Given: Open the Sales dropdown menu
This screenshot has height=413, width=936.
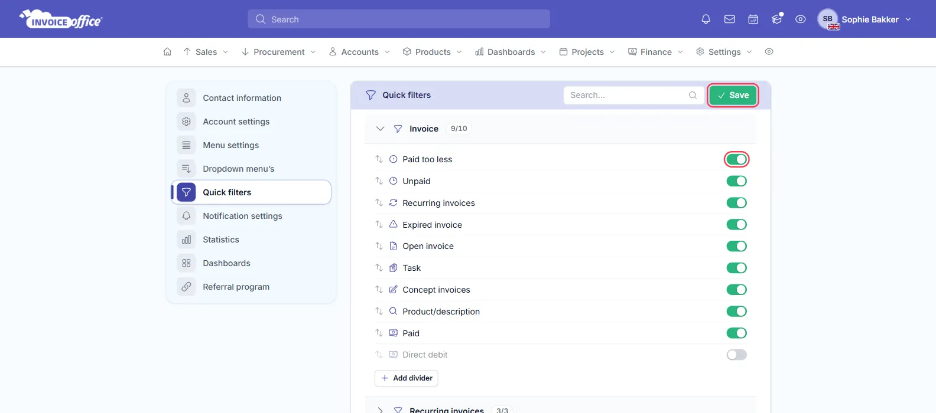Looking at the screenshot, I should (x=206, y=52).
